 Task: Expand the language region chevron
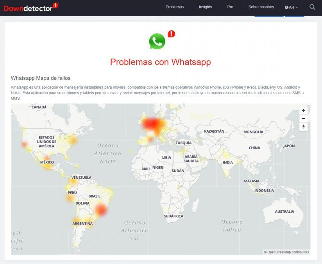tap(296, 7)
